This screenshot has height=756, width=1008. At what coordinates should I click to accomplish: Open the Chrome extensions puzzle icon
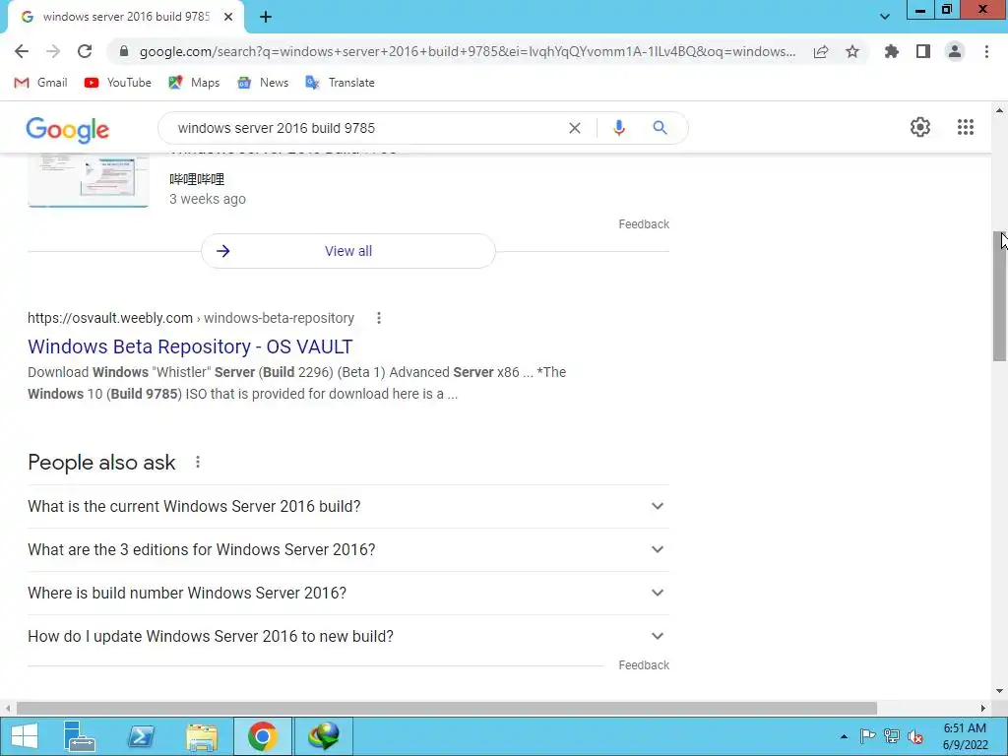click(x=892, y=51)
